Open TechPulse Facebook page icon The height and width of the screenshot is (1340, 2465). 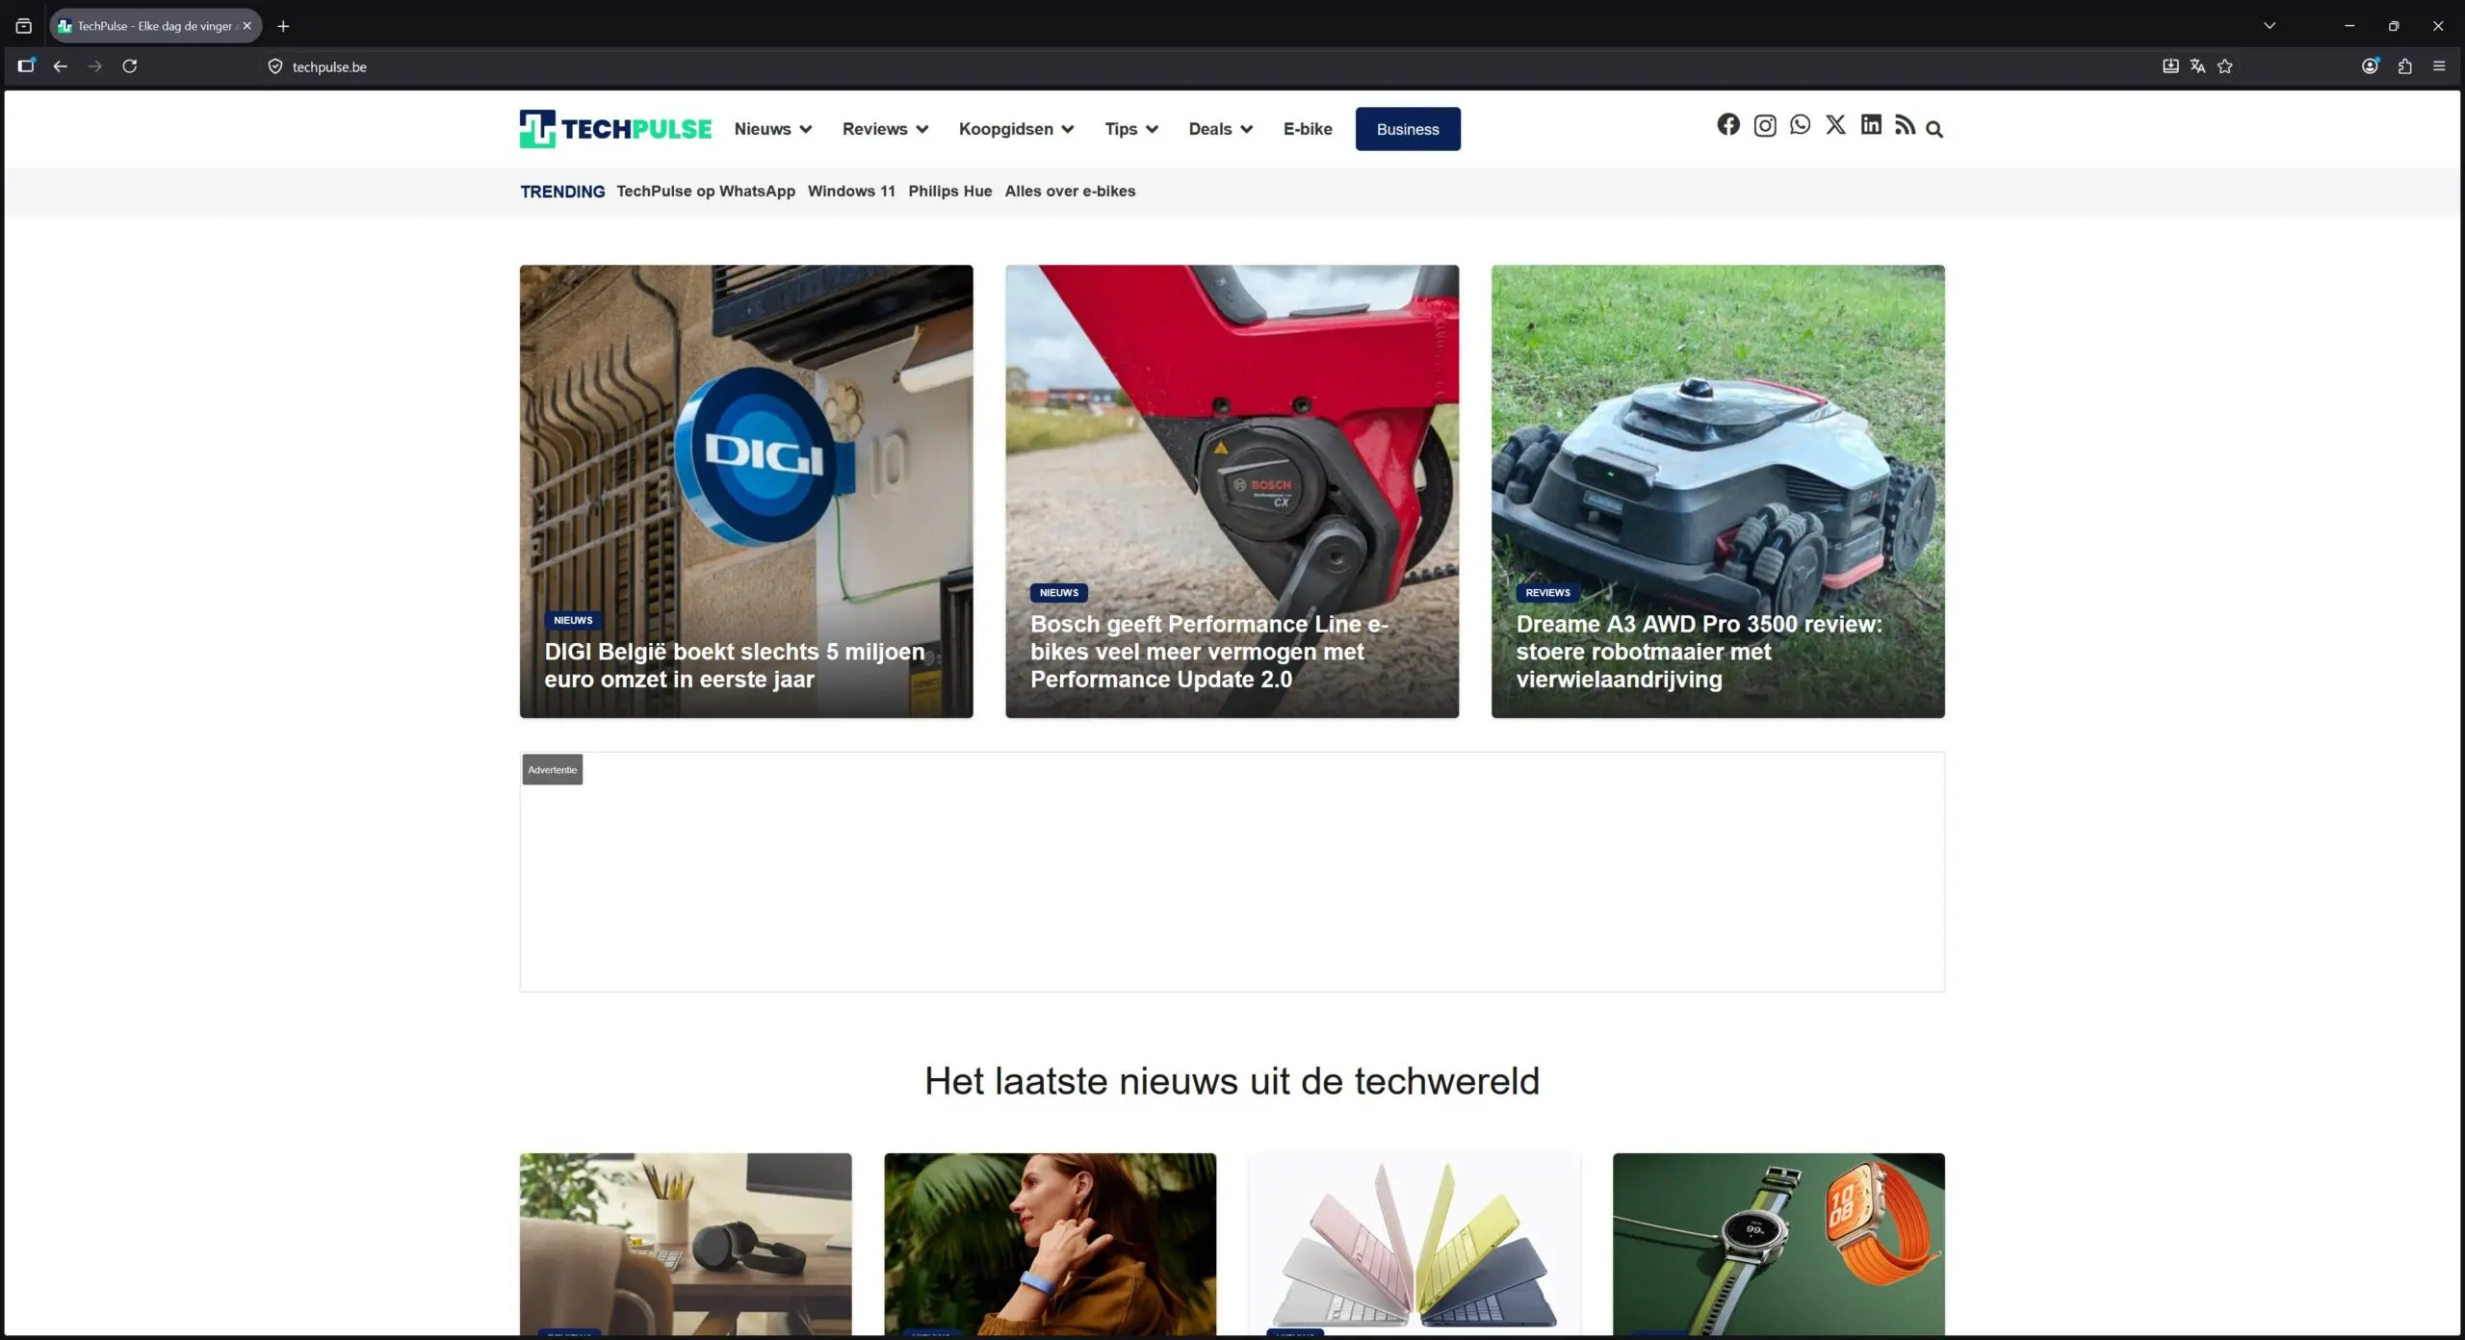(1728, 125)
